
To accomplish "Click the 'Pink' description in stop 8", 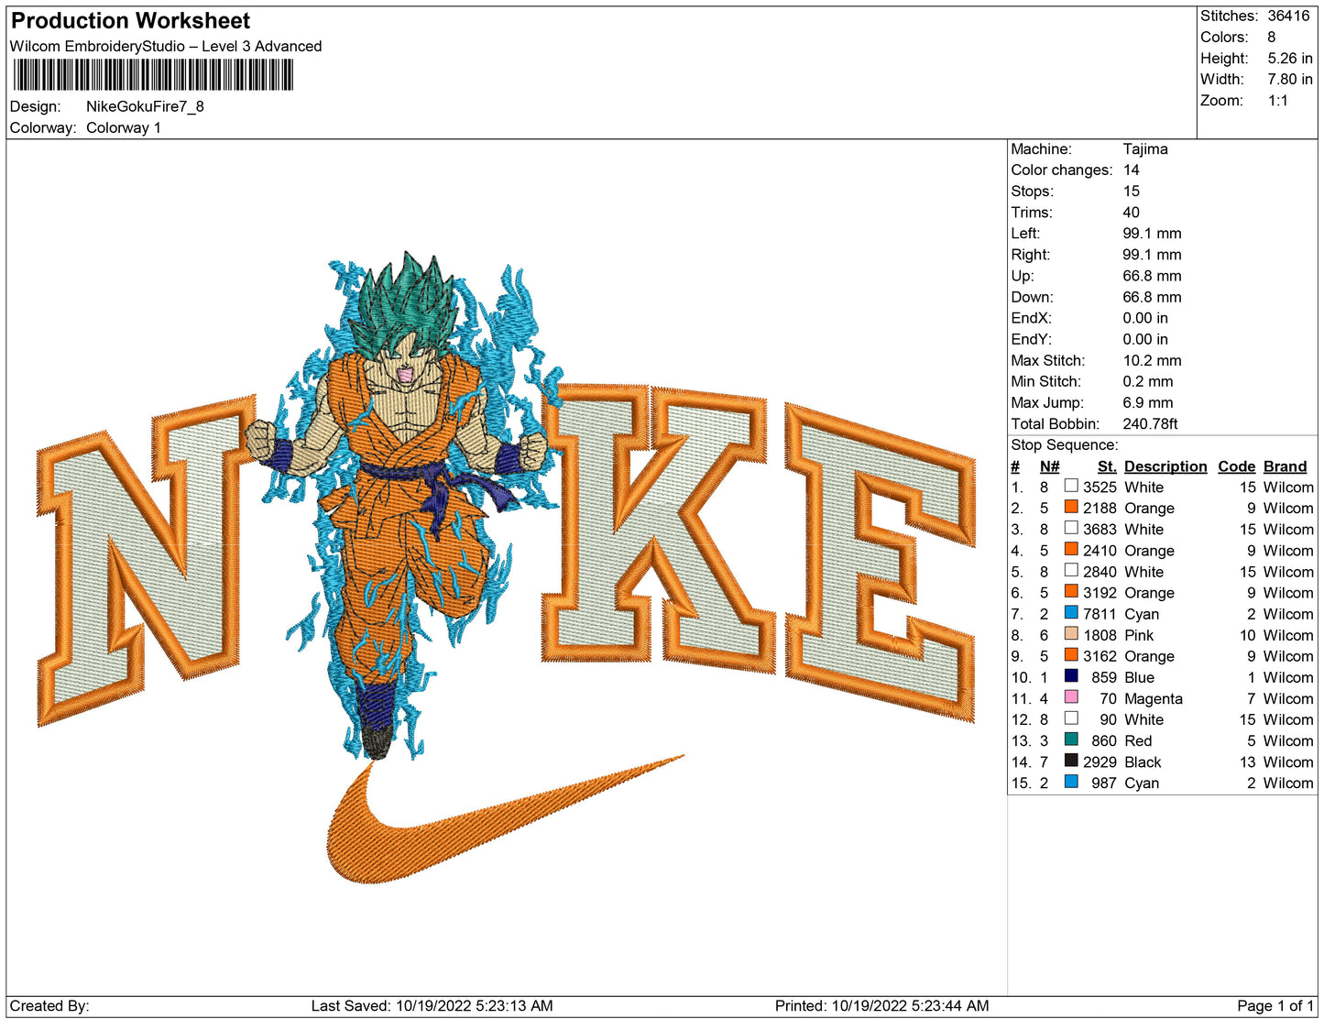I will [1139, 635].
